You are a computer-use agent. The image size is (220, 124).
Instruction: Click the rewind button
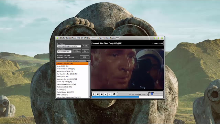tap(106, 94)
